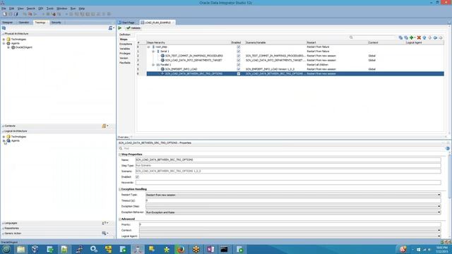Click the magnifier icon in Properties Find bar
This screenshot has height=254, width=452.
(121, 148)
